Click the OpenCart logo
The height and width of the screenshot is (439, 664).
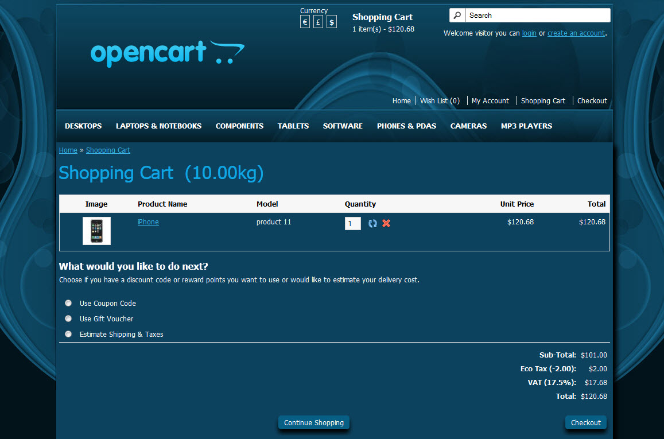coord(167,53)
